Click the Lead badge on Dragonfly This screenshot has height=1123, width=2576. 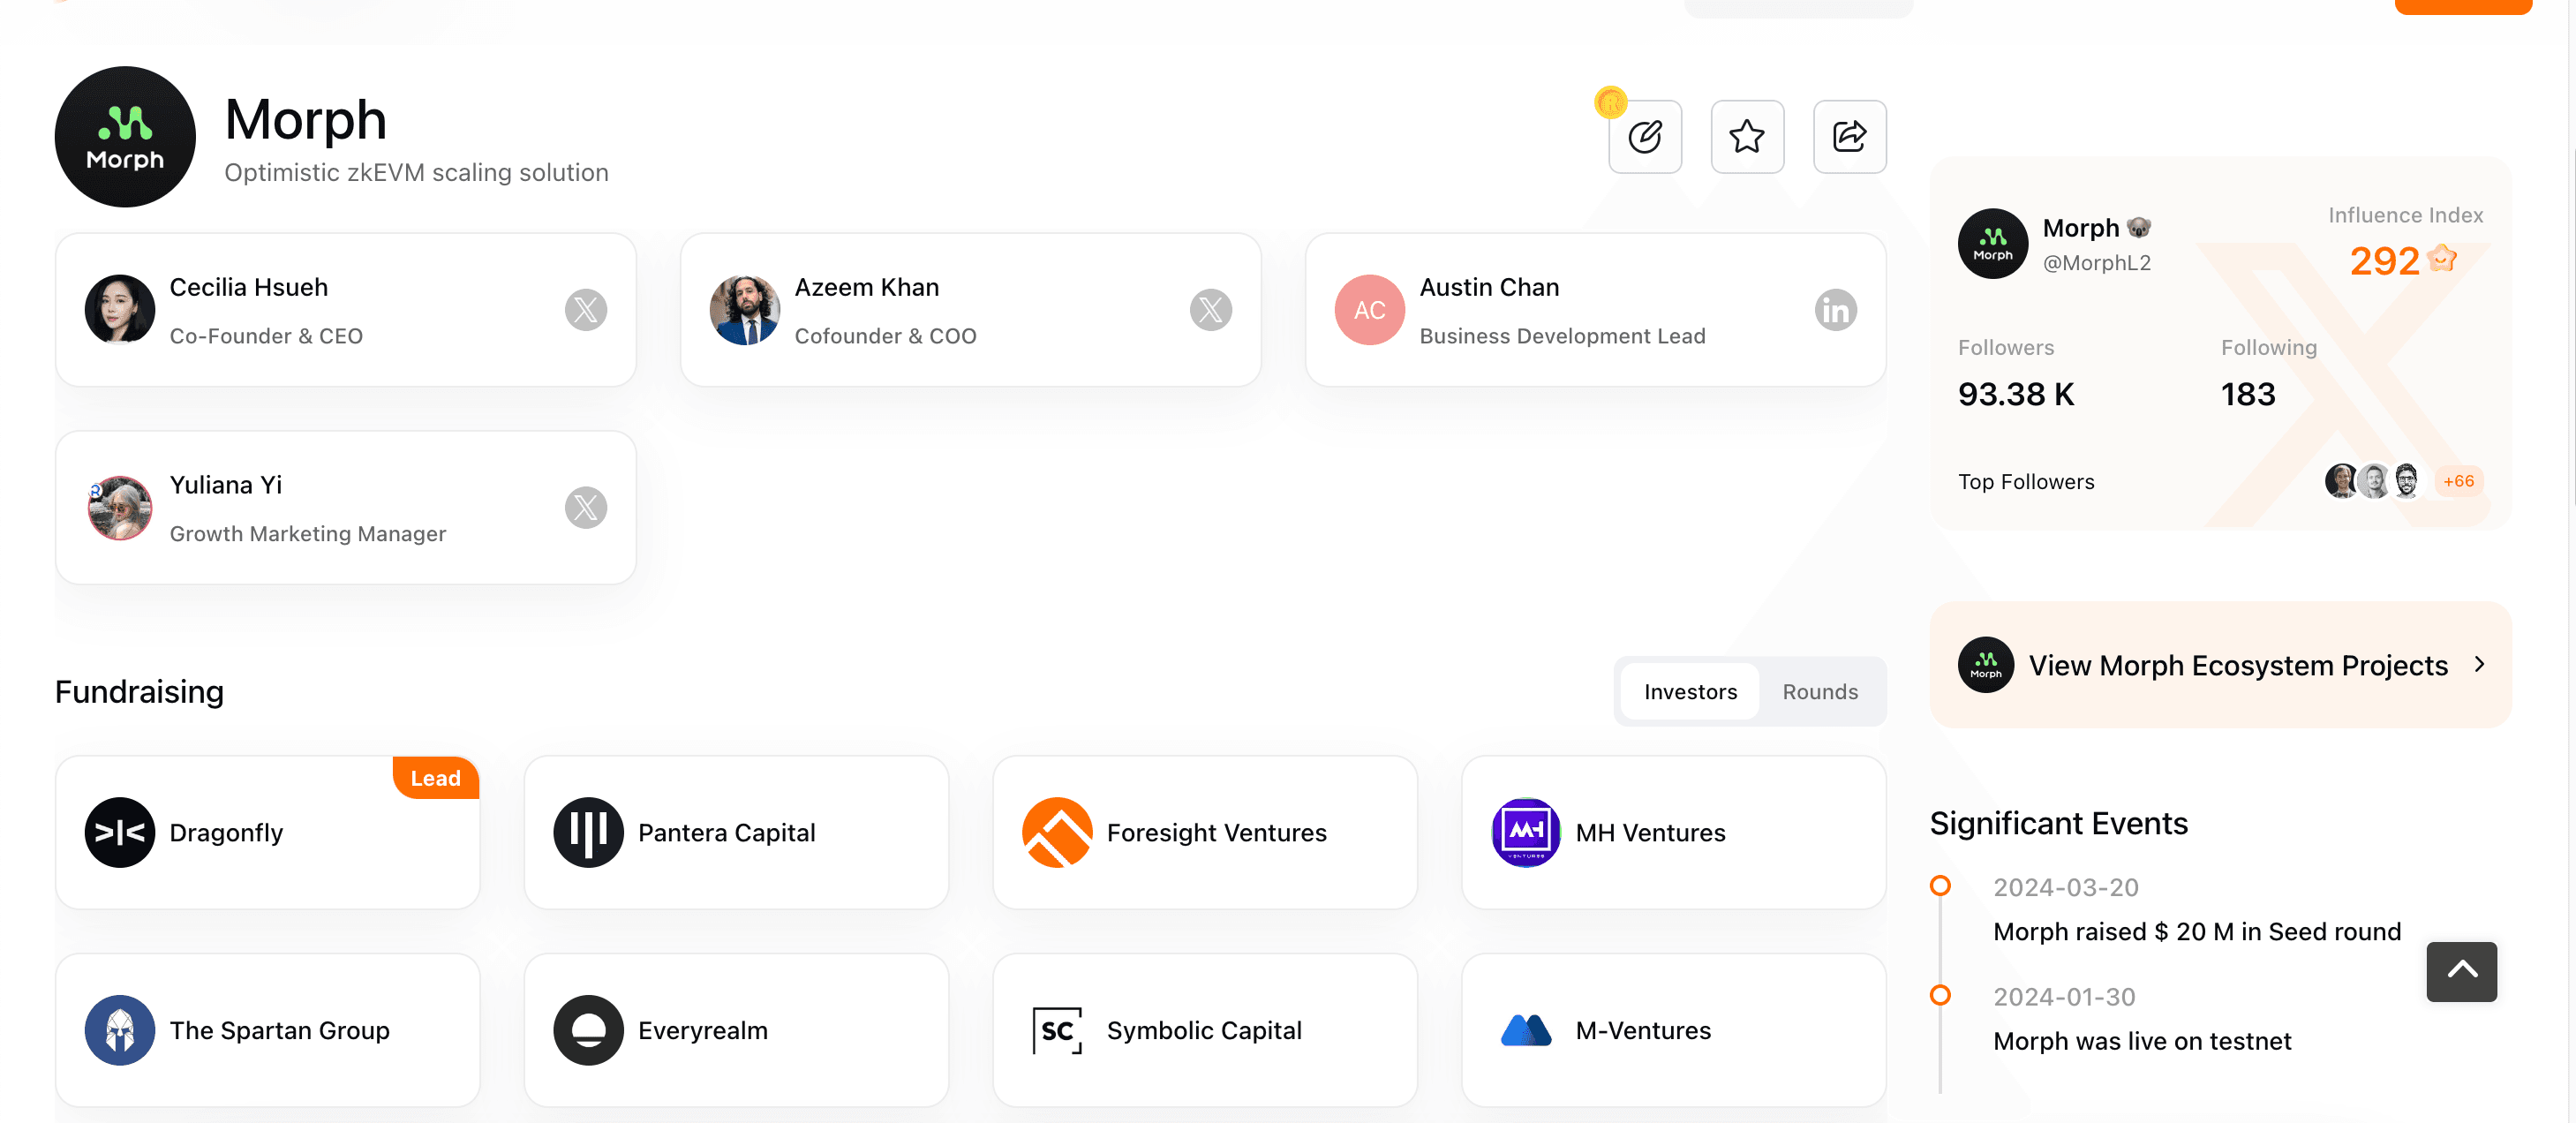(436, 778)
